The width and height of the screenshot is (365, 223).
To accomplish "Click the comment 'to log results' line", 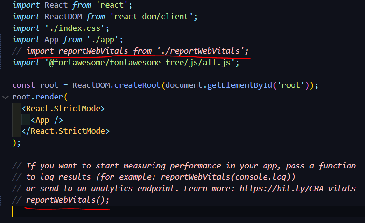I will 154,177.
